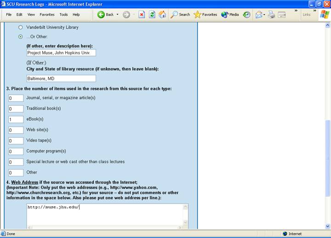
Task: Click the eBook(s) count field
Action: pyautogui.click(x=16, y=119)
